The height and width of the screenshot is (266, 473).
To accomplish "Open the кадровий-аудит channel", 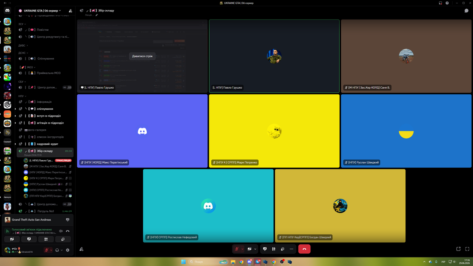I will (x=45, y=144).
